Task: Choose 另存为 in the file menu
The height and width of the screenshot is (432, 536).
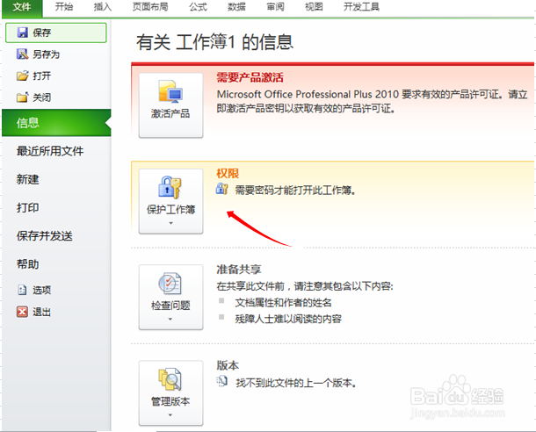Action: click(x=47, y=54)
